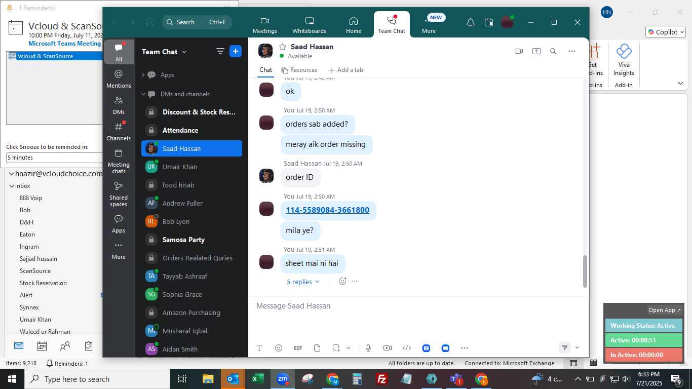Open the Attendance channel

pos(191,130)
